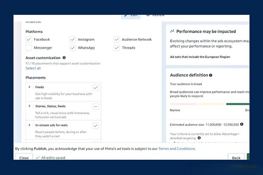The width and height of the screenshot is (263, 175).
Task: Open the Terms and Conditions link
Action: 177,149
